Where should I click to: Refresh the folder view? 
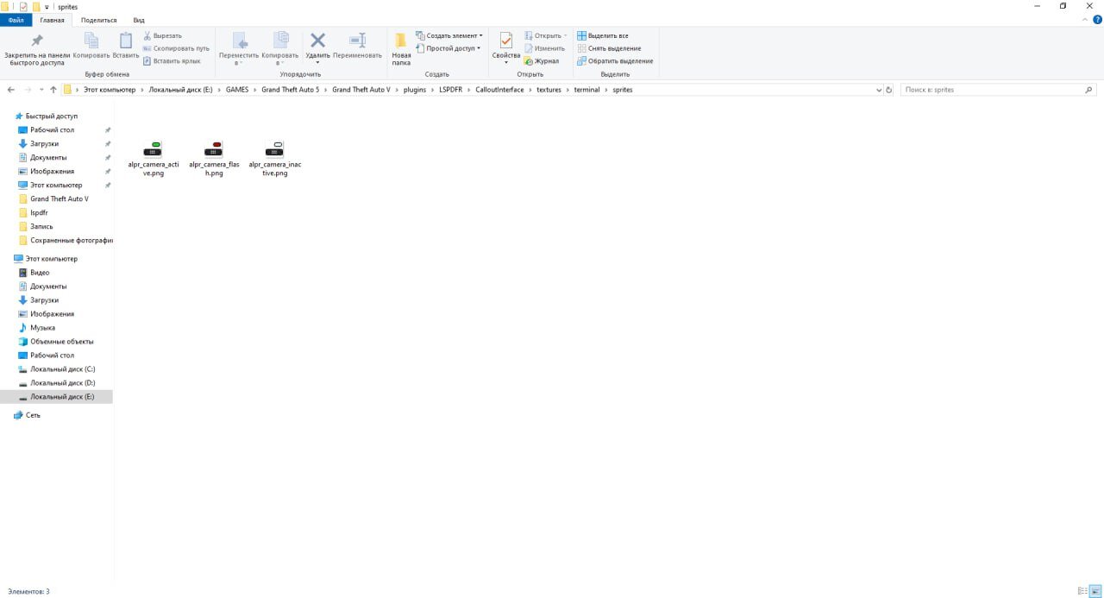click(889, 90)
